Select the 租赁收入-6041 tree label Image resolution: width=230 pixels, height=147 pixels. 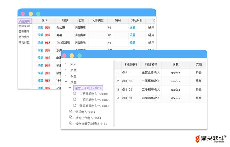point(85,112)
